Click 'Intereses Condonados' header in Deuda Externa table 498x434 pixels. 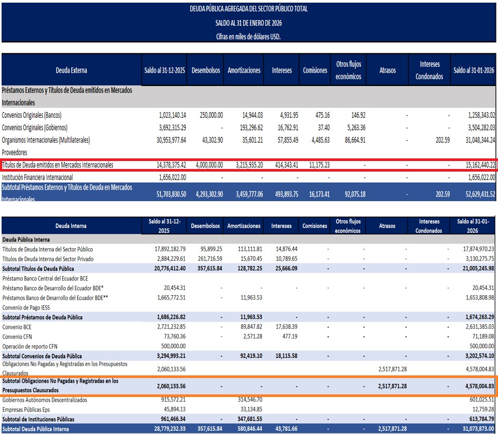pyautogui.click(x=429, y=70)
